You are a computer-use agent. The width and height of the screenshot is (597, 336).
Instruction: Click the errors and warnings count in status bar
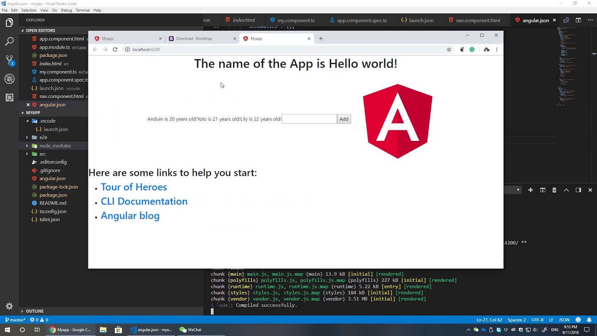coord(39,320)
